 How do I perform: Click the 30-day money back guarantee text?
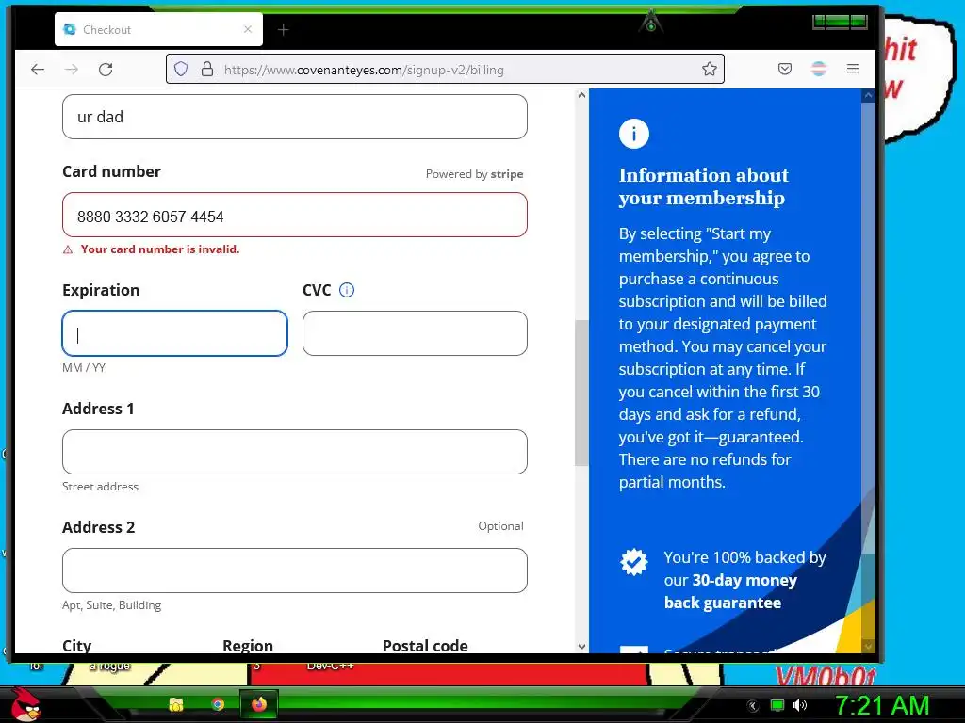point(744,580)
